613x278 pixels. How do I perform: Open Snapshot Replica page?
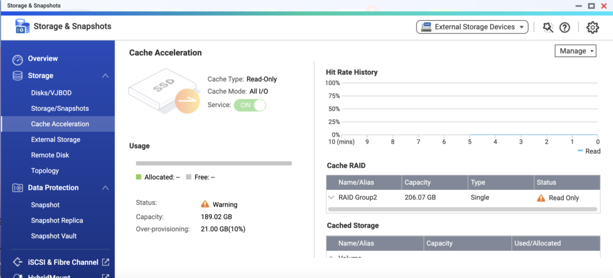(57, 220)
